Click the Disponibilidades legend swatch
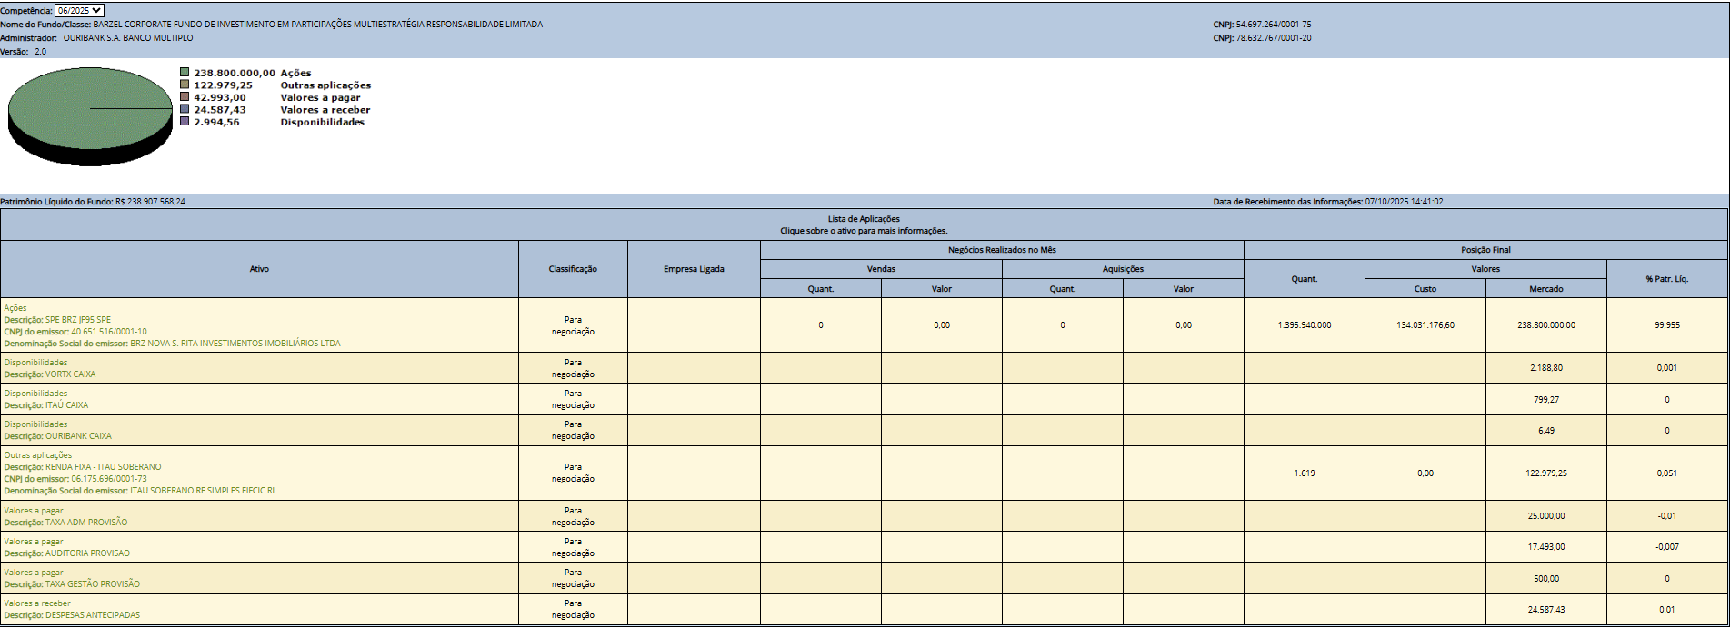Image resolution: width=1730 pixels, height=628 pixels. [185, 122]
